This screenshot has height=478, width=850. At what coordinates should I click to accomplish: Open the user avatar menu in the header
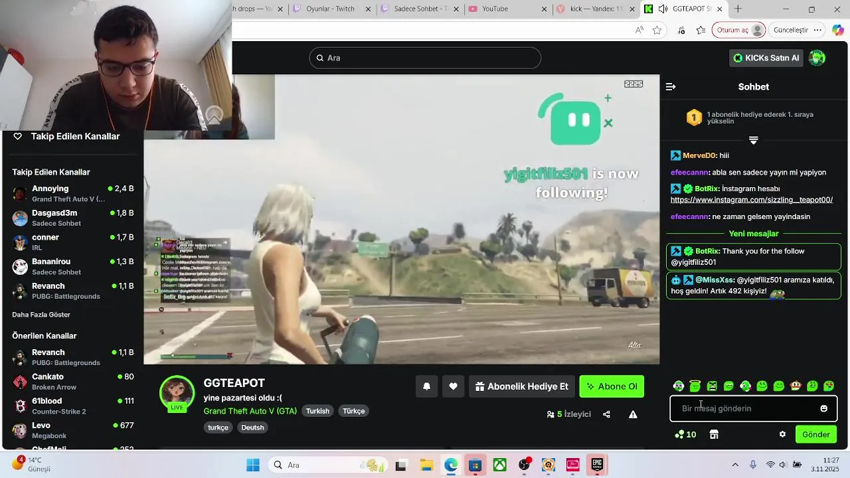click(x=817, y=58)
